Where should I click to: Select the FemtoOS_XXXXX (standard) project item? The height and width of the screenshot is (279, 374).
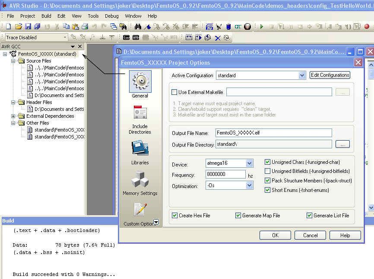tap(47, 54)
